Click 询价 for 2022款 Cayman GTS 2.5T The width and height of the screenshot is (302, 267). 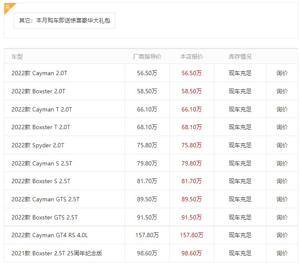point(282,199)
